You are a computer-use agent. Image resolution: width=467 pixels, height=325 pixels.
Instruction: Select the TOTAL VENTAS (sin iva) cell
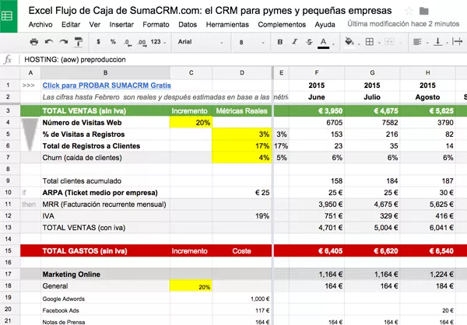[105, 110]
